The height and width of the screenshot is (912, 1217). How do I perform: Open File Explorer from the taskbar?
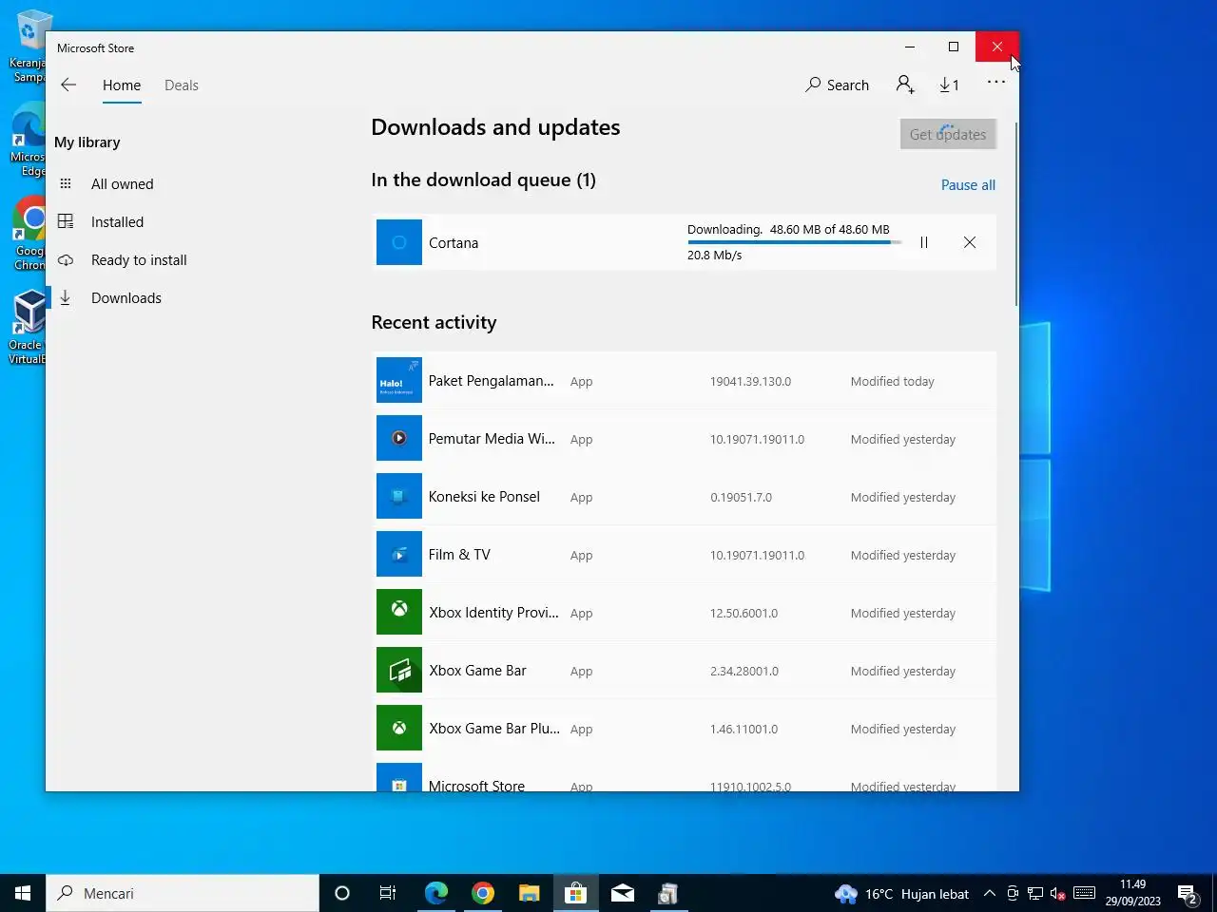pos(529,893)
